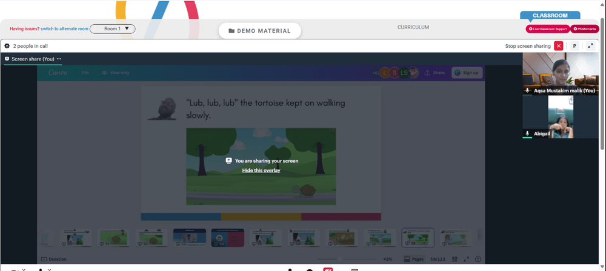
Task: Click the Duration button in Canva
Action: click(x=54, y=259)
